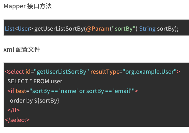
Task: Click the opening <select tag
Action: (x=12, y=72)
